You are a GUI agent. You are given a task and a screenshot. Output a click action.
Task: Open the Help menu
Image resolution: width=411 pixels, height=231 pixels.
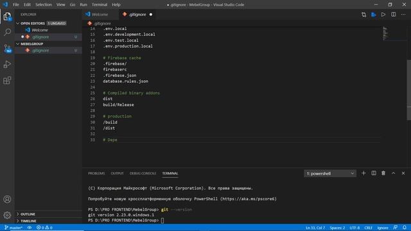pos(116,4)
